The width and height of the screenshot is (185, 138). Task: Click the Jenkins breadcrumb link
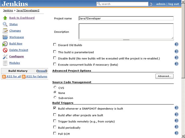(x=8, y=11)
